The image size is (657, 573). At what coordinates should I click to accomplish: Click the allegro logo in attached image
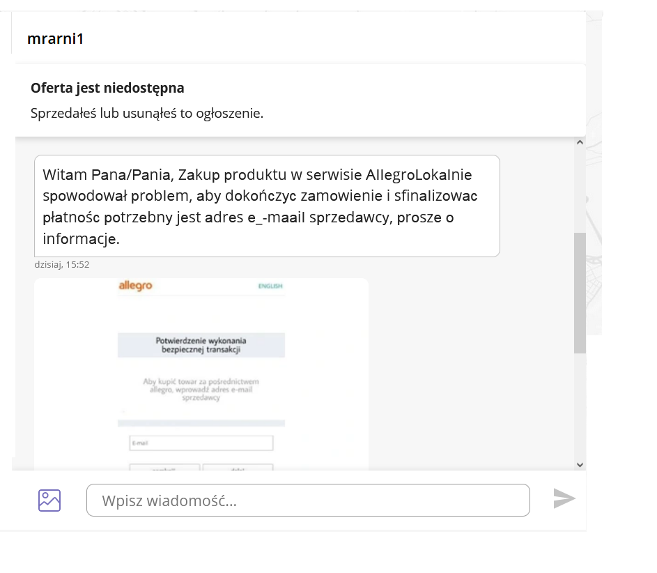135,286
